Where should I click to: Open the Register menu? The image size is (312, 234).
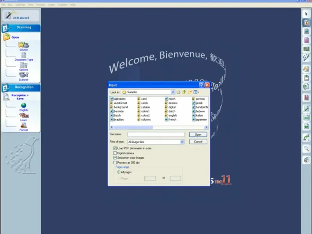[x=62, y=5]
